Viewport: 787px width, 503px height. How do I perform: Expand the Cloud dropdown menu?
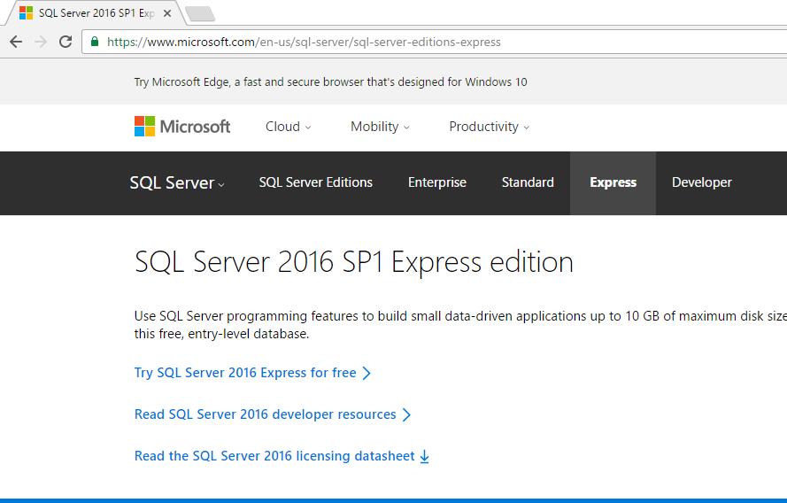(x=288, y=127)
